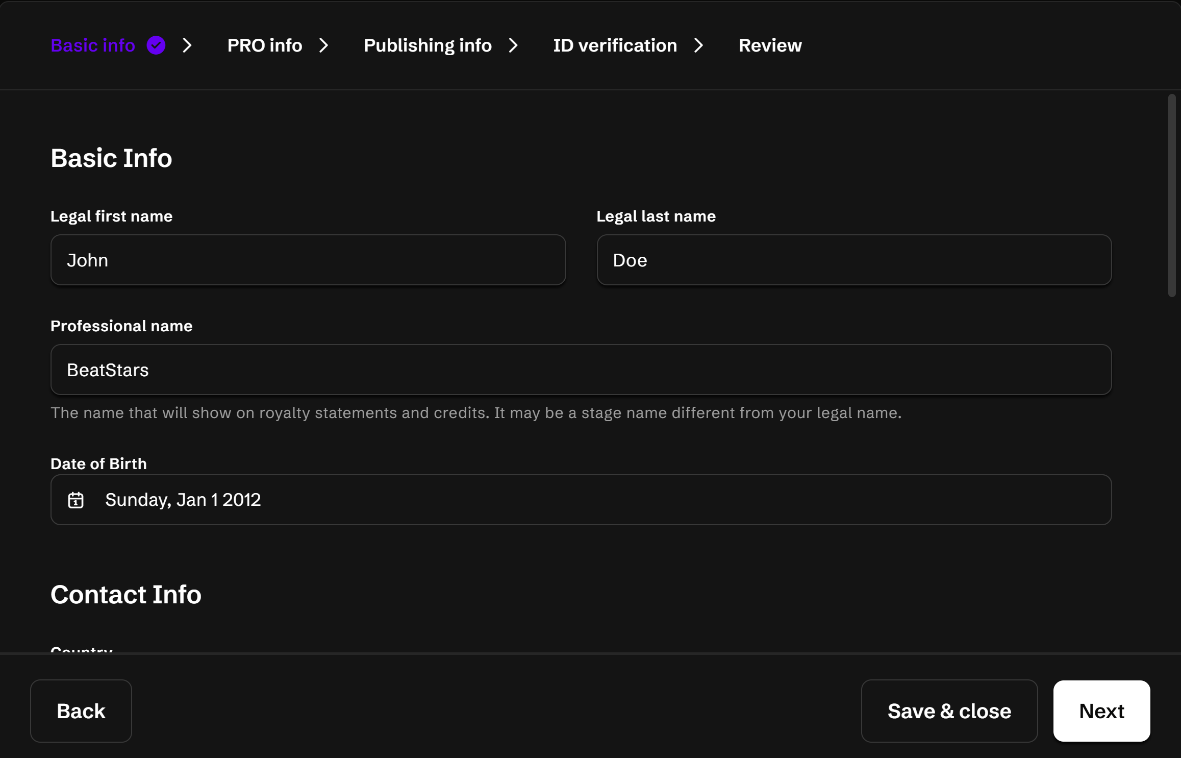This screenshot has width=1181, height=758.
Task: Switch to the PRO info step
Action: (x=264, y=45)
